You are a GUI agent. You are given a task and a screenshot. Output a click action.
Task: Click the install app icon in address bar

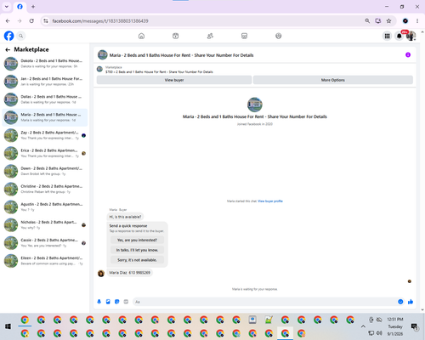tap(378, 21)
